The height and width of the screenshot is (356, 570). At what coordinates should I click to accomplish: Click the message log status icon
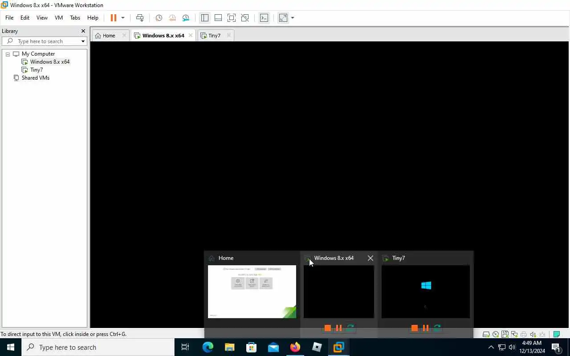[x=556, y=334]
